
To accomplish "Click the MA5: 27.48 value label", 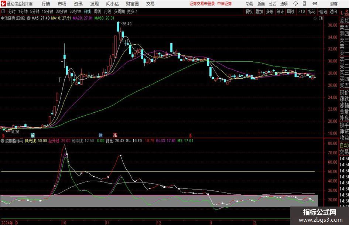I will coord(41,18).
